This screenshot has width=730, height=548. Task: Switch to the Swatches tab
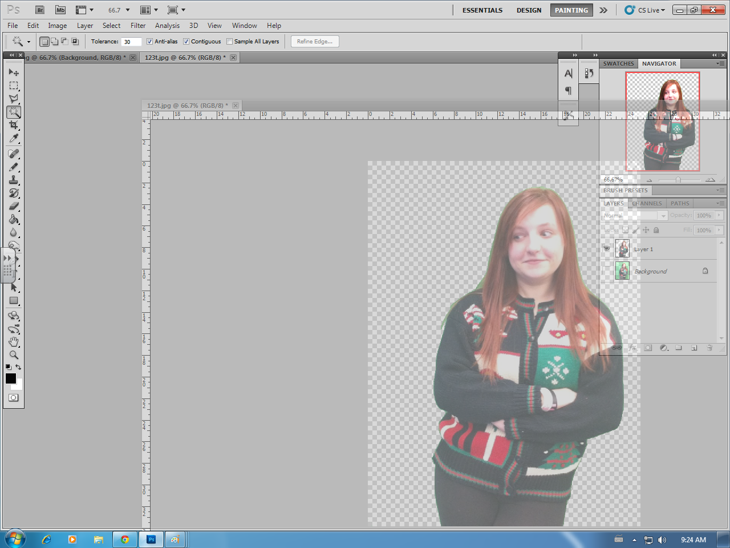click(618, 64)
